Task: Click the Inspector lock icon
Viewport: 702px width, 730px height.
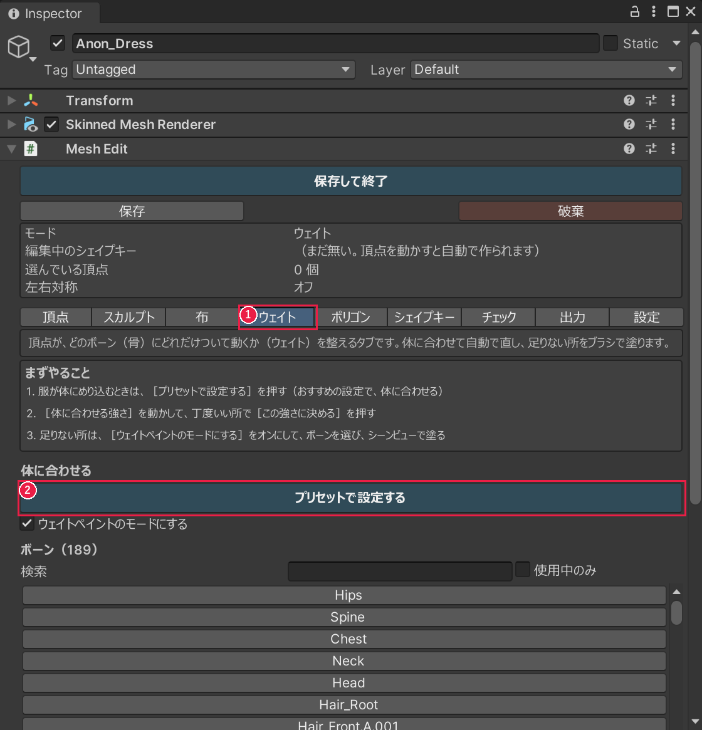Action: tap(634, 11)
